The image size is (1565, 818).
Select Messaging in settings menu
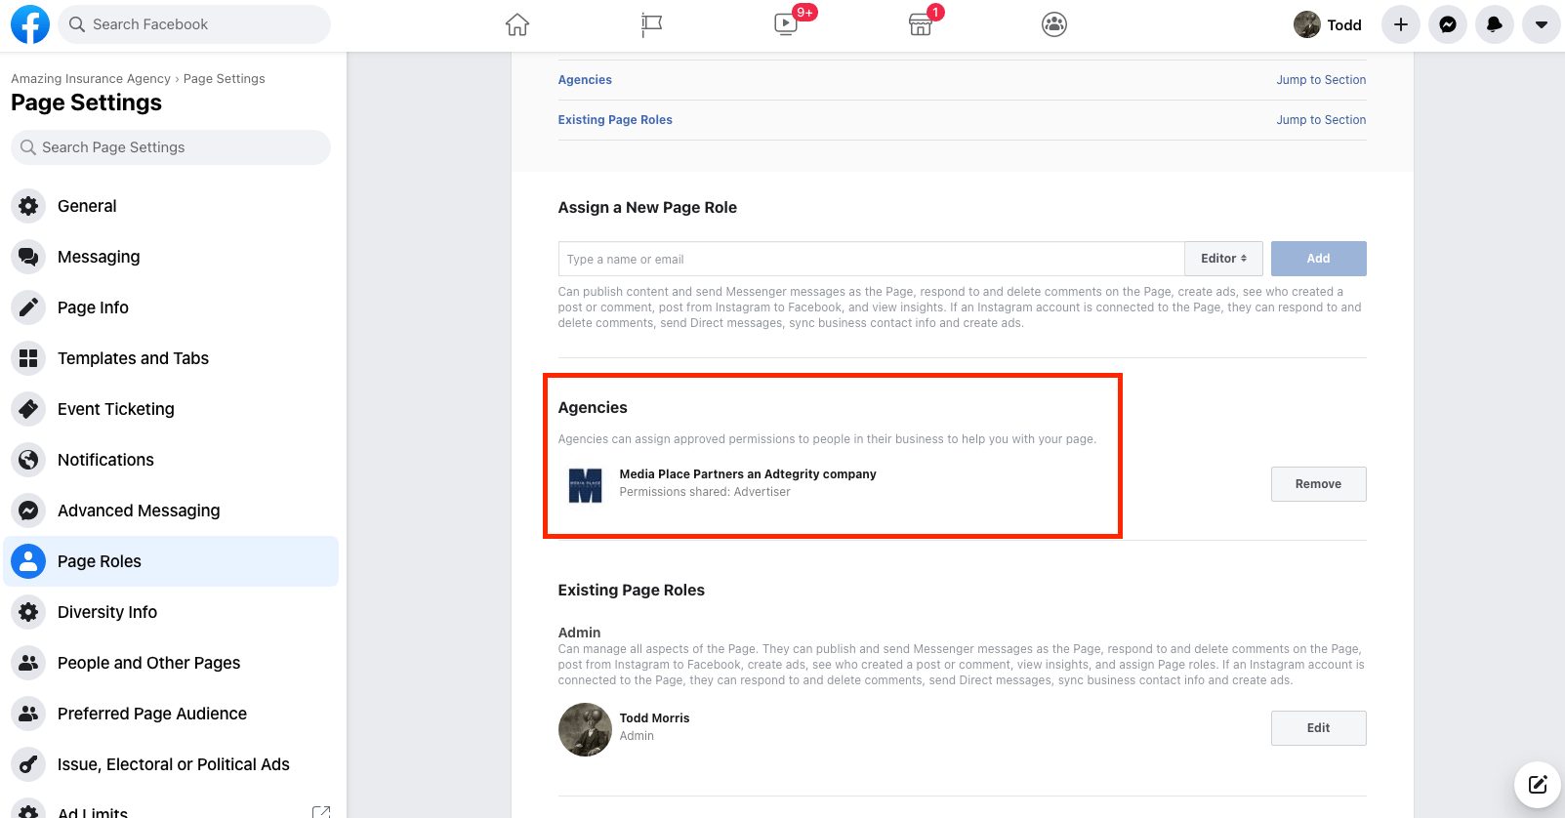(171, 257)
